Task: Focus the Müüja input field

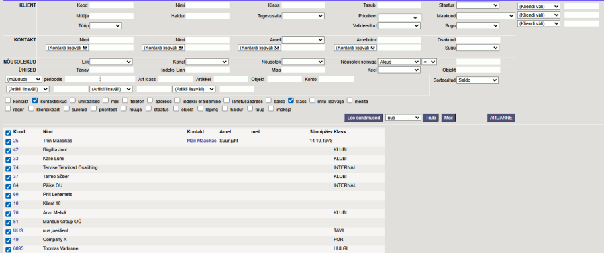Action: tap(111, 16)
